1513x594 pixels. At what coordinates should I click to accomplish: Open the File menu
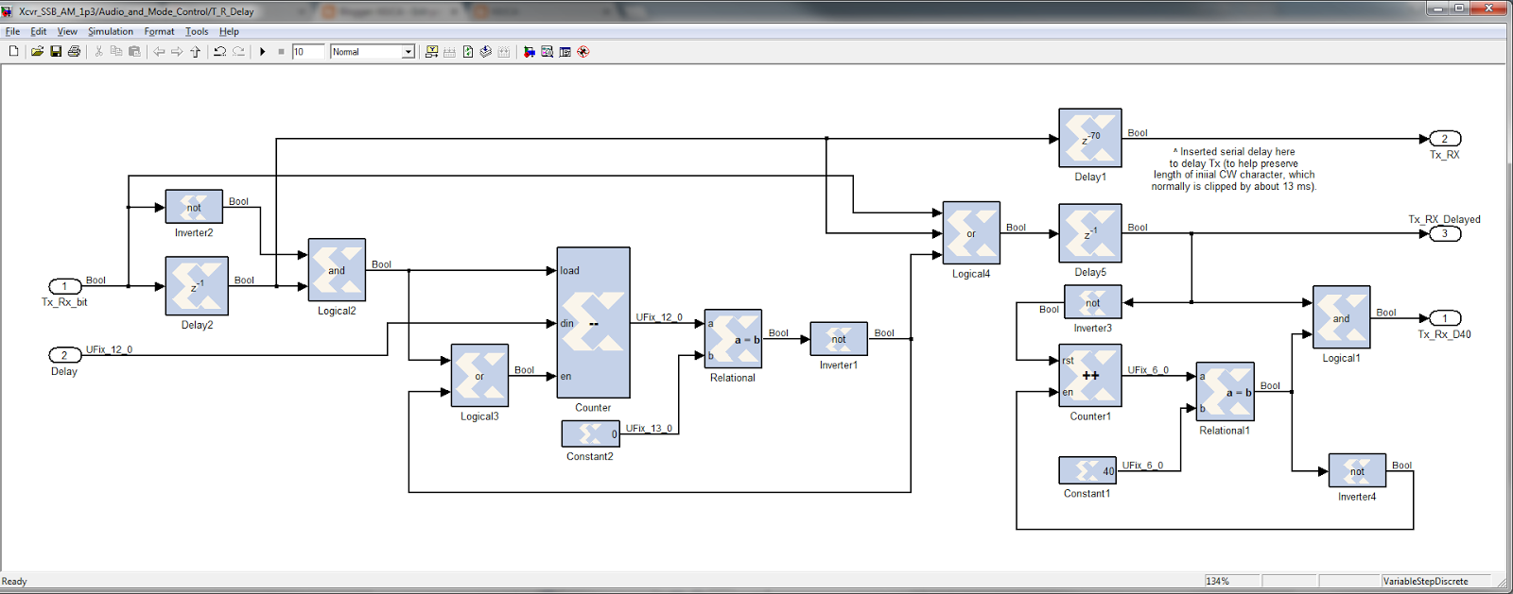tap(12, 31)
